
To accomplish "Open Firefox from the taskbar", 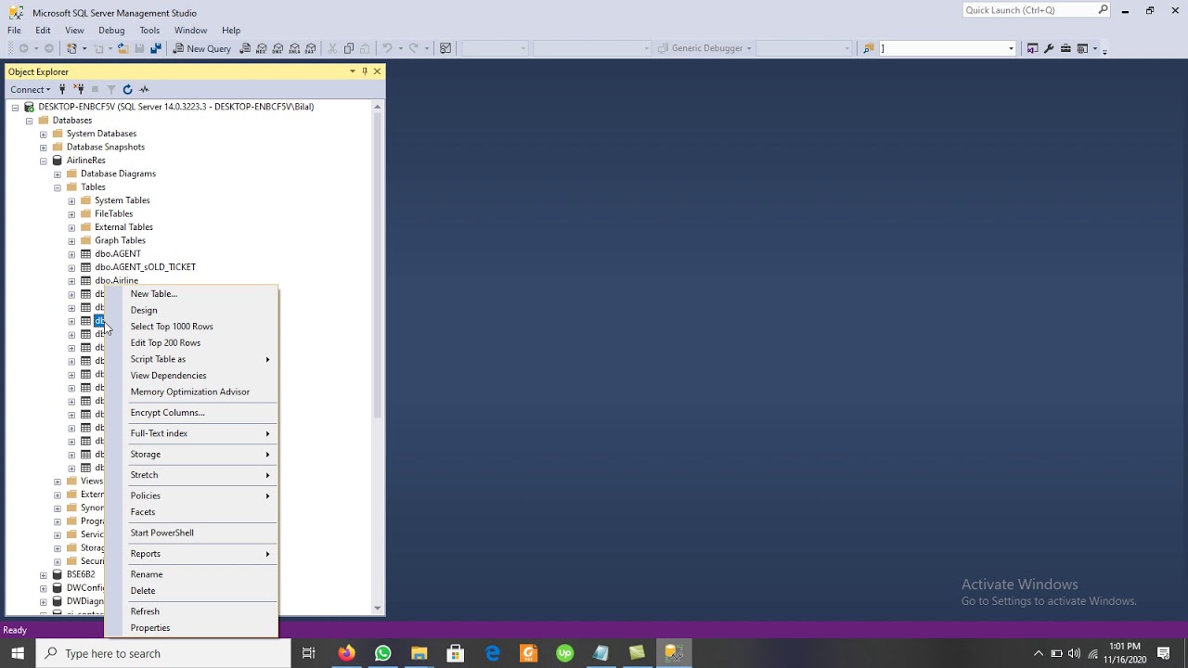I will click(346, 653).
